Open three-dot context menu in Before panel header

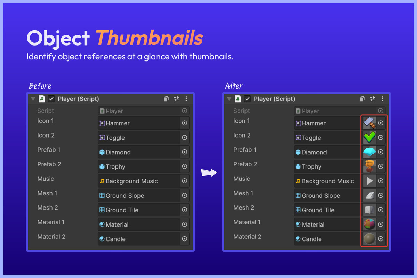pos(186,99)
